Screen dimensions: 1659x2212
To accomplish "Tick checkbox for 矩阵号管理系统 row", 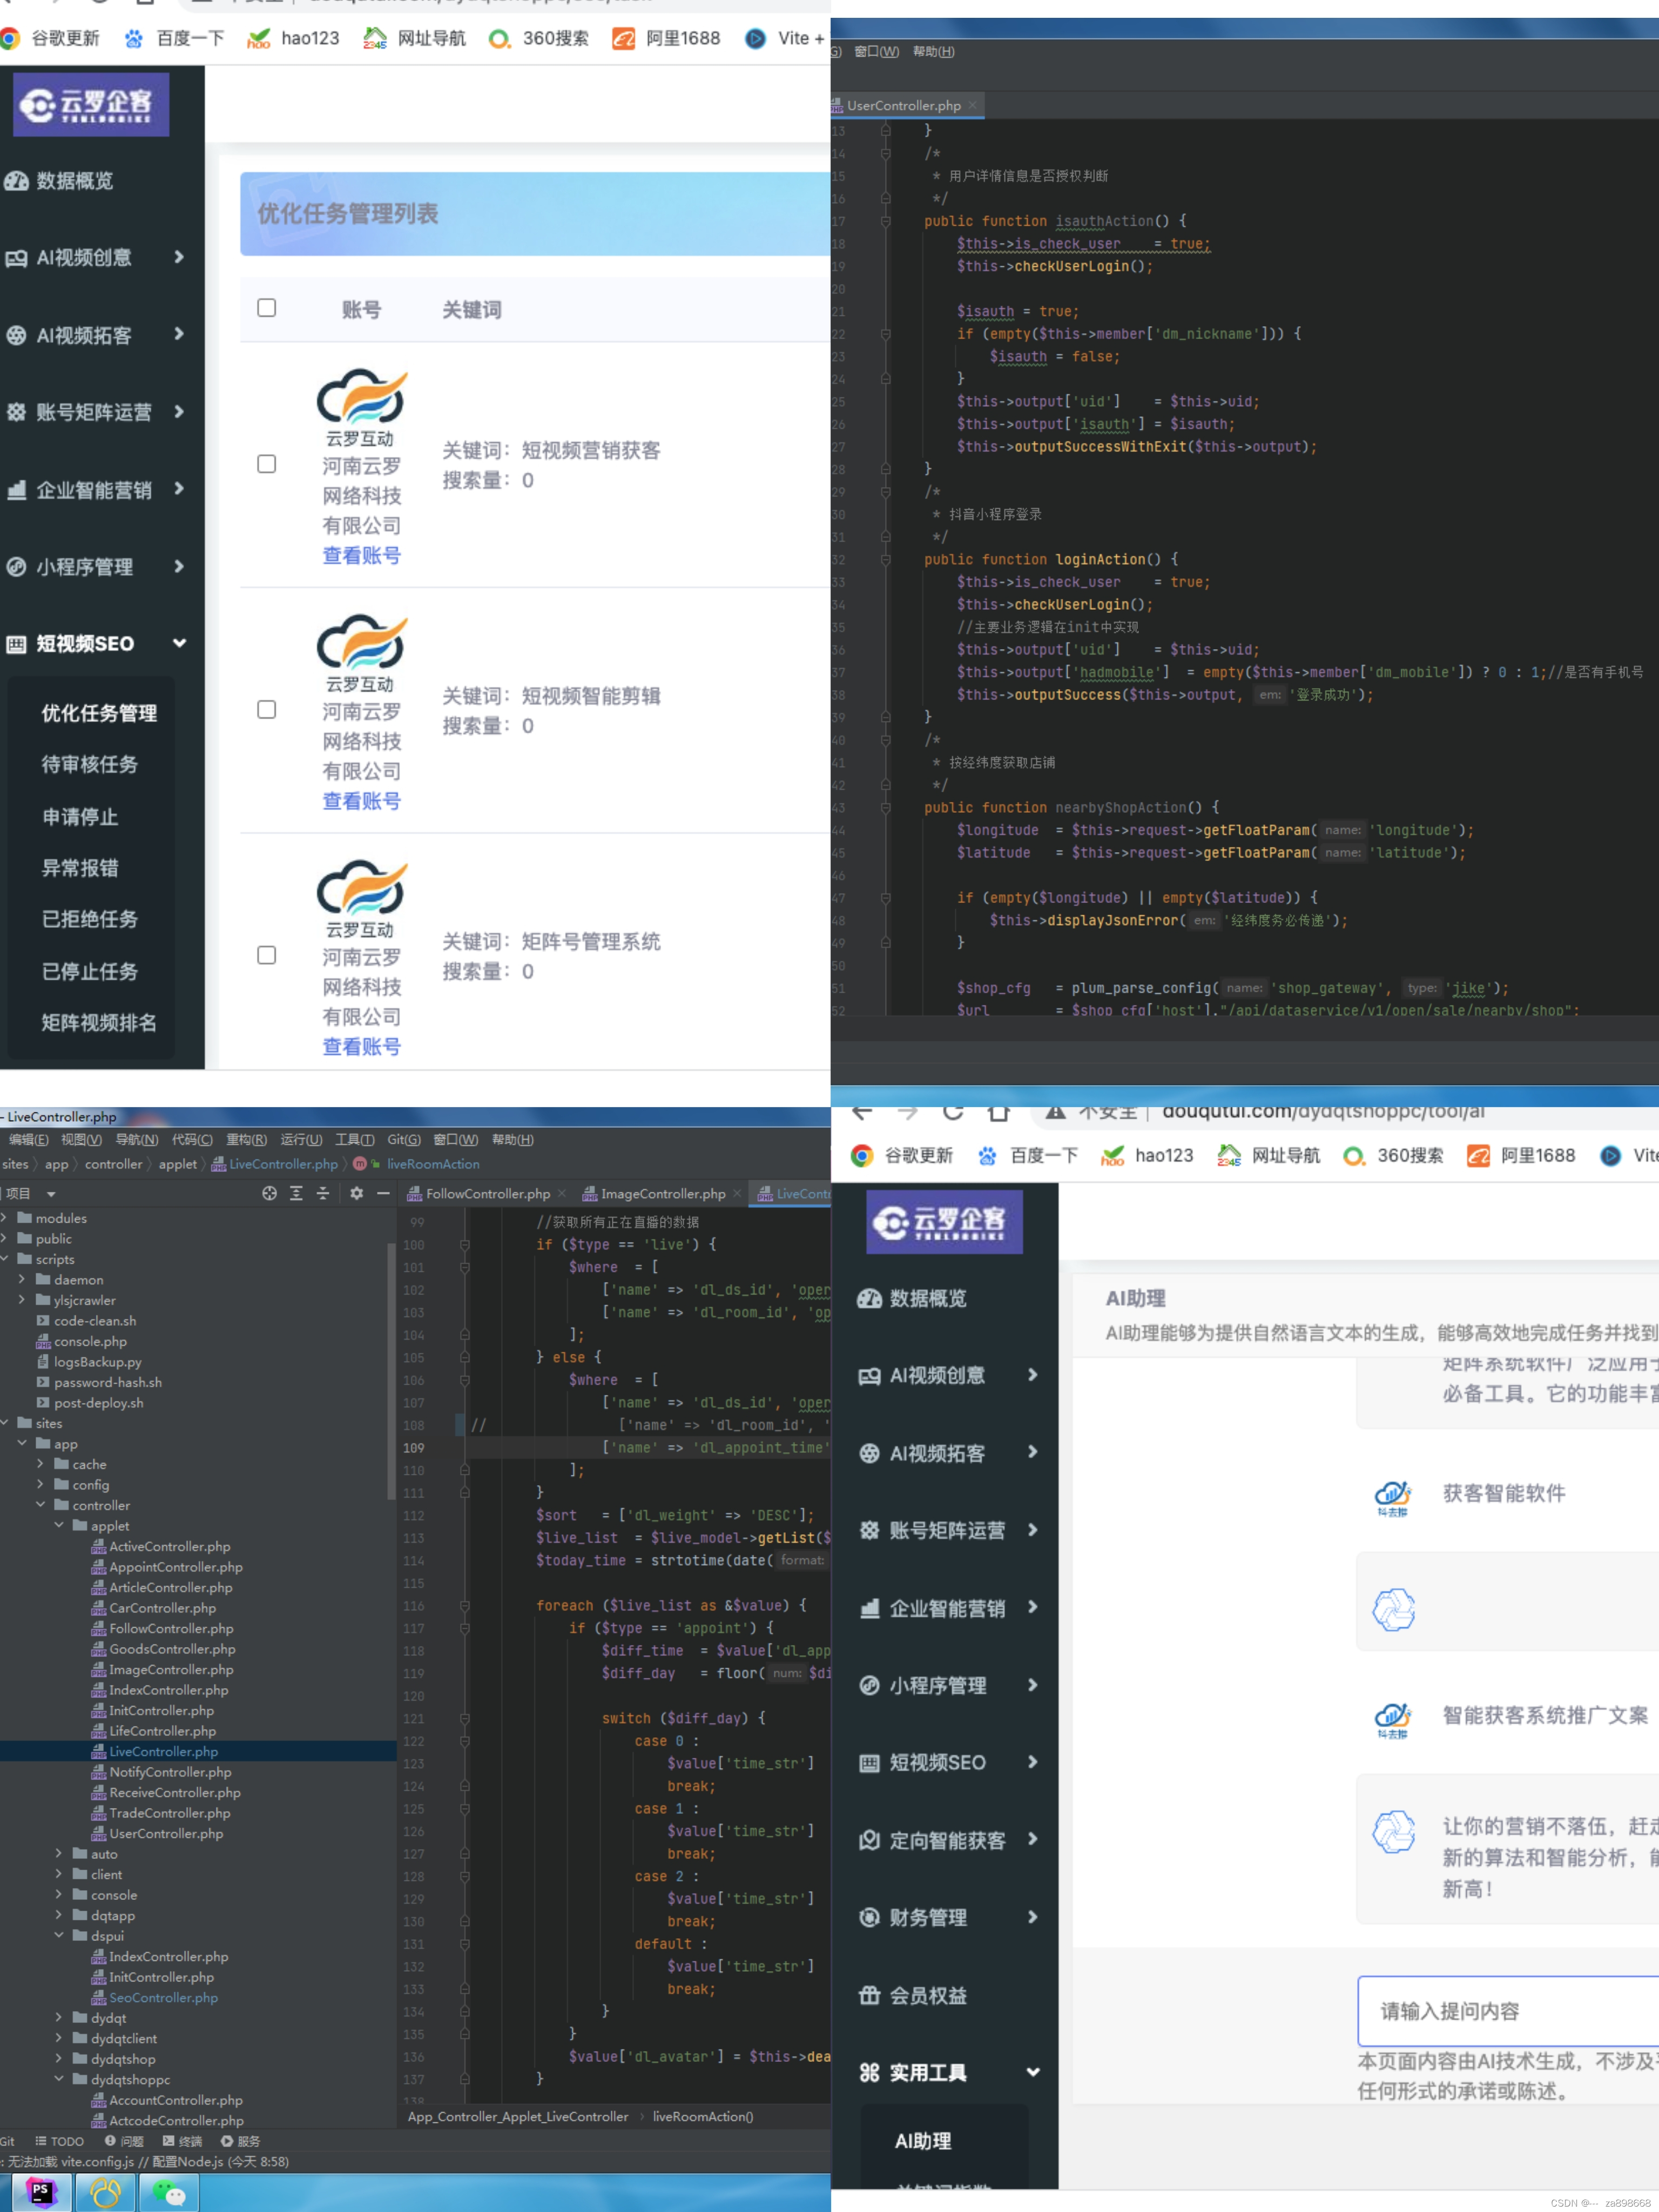I will [x=266, y=955].
